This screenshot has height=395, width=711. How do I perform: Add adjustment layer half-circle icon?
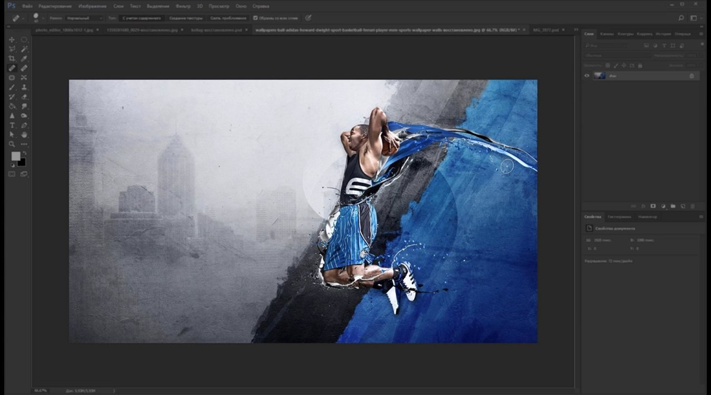663,206
